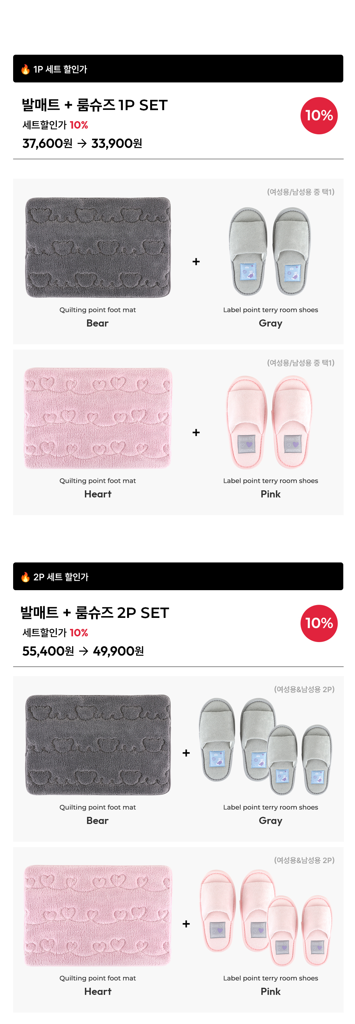Click the plus sign in 1P Heart set

tap(196, 432)
